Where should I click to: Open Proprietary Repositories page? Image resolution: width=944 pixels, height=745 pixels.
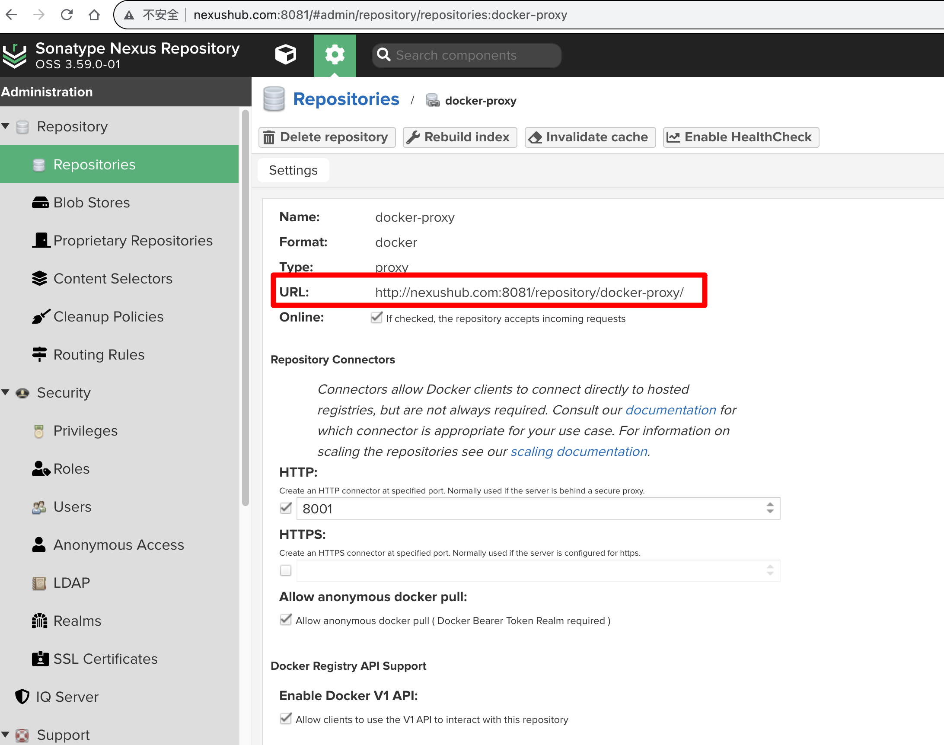click(x=119, y=240)
